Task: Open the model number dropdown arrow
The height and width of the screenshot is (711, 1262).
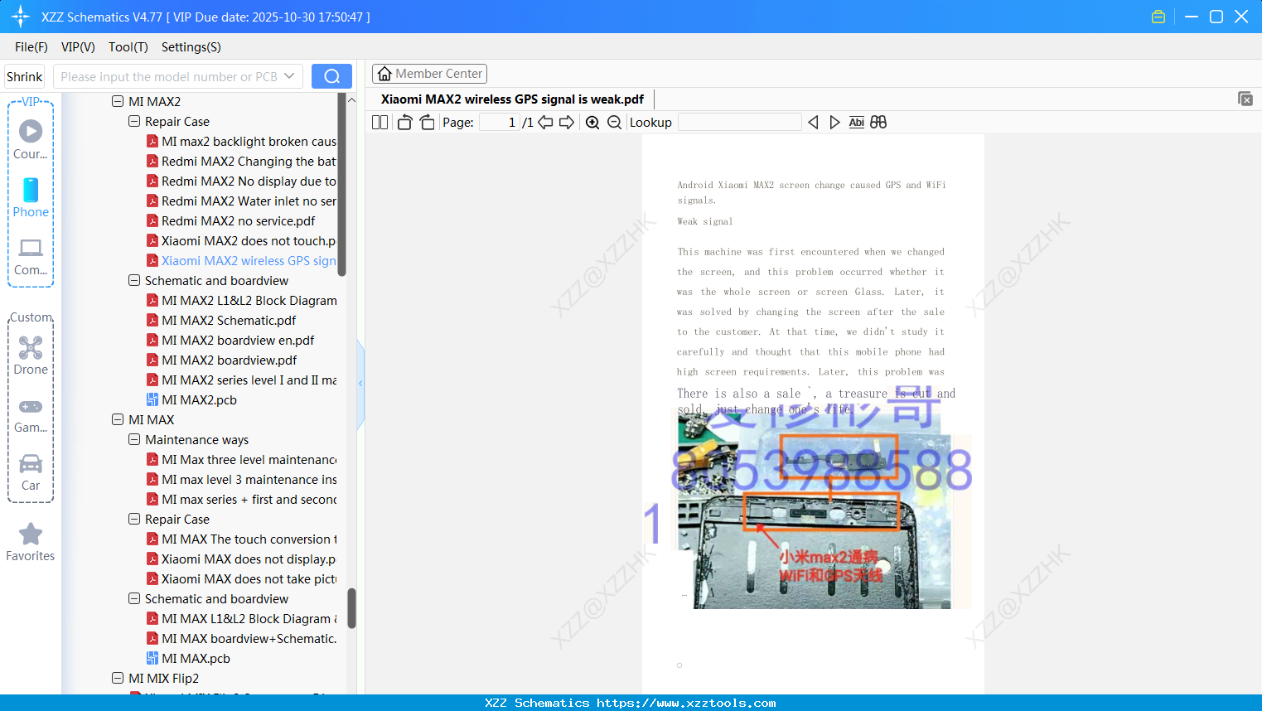Action: point(289,76)
